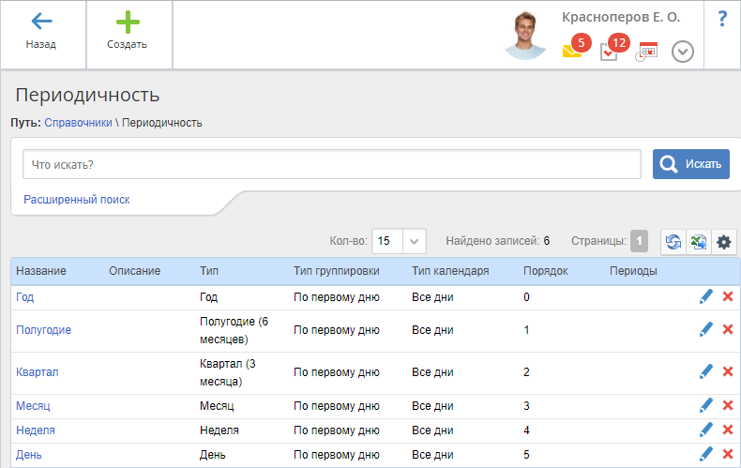This screenshot has width=741, height=468.
Task: Sort by Название column header
Action: click(41, 271)
